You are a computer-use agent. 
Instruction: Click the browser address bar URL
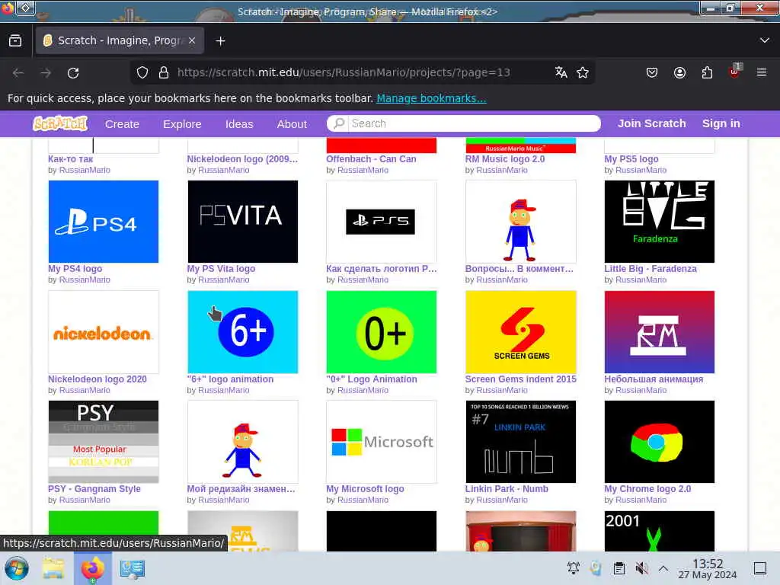344,72
